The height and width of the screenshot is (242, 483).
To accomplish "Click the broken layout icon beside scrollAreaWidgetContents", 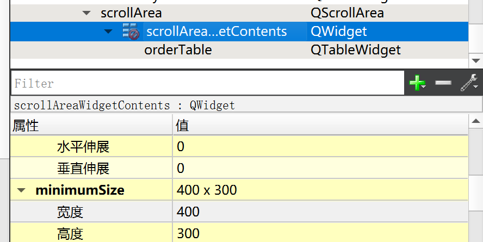I will 131,32.
